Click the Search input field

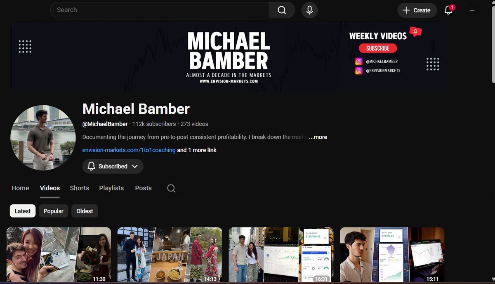(160, 10)
